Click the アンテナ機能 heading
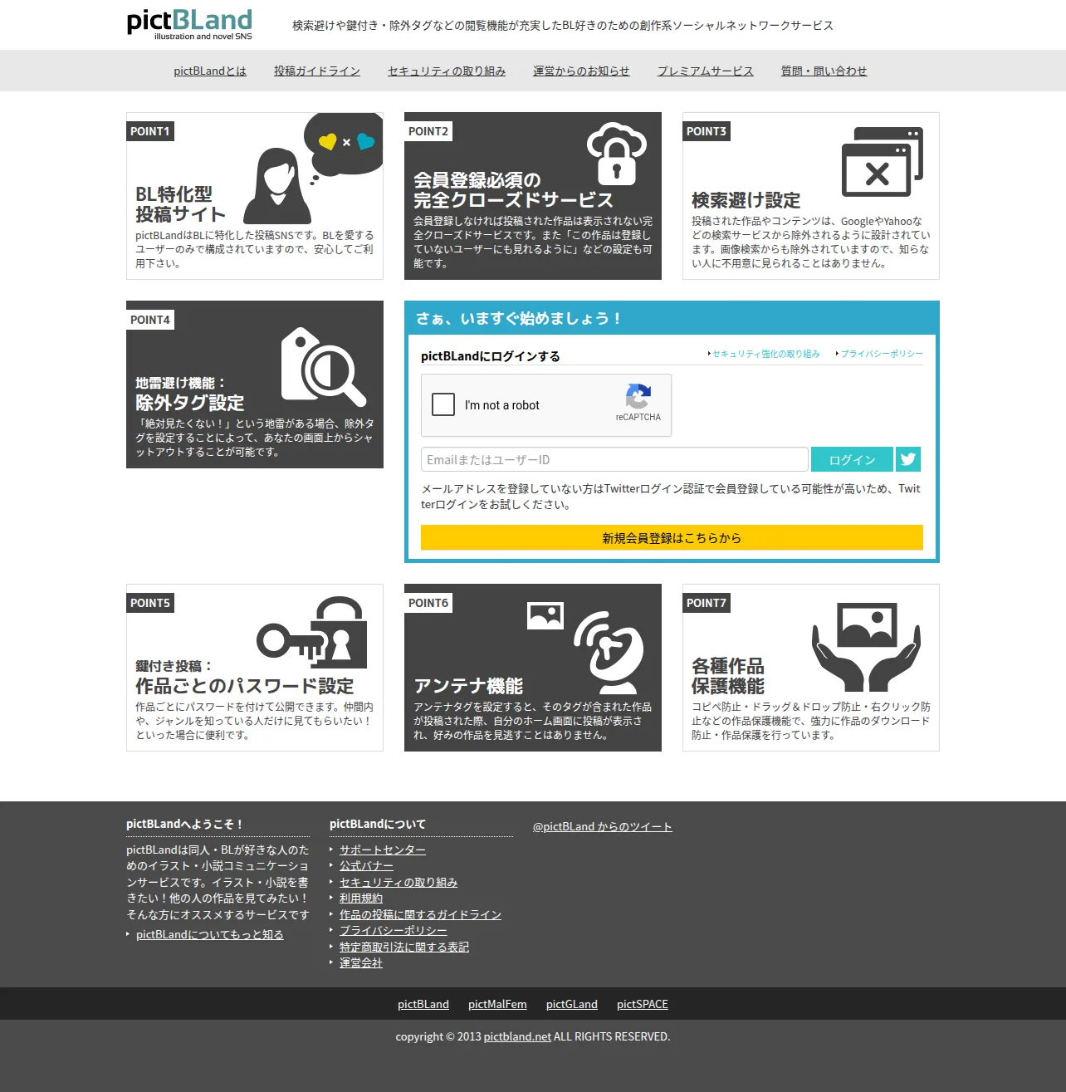 pos(468,686)
